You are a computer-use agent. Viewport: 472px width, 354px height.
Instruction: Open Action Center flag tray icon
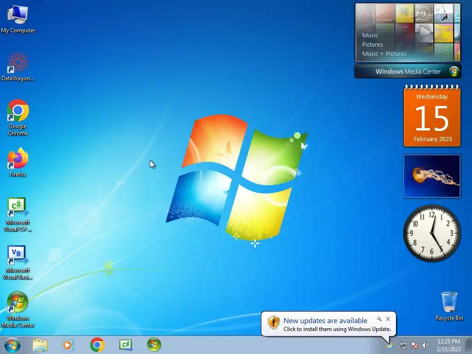[x=414, y=346]
